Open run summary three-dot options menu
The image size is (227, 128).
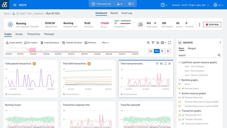(x=199, y=25)
